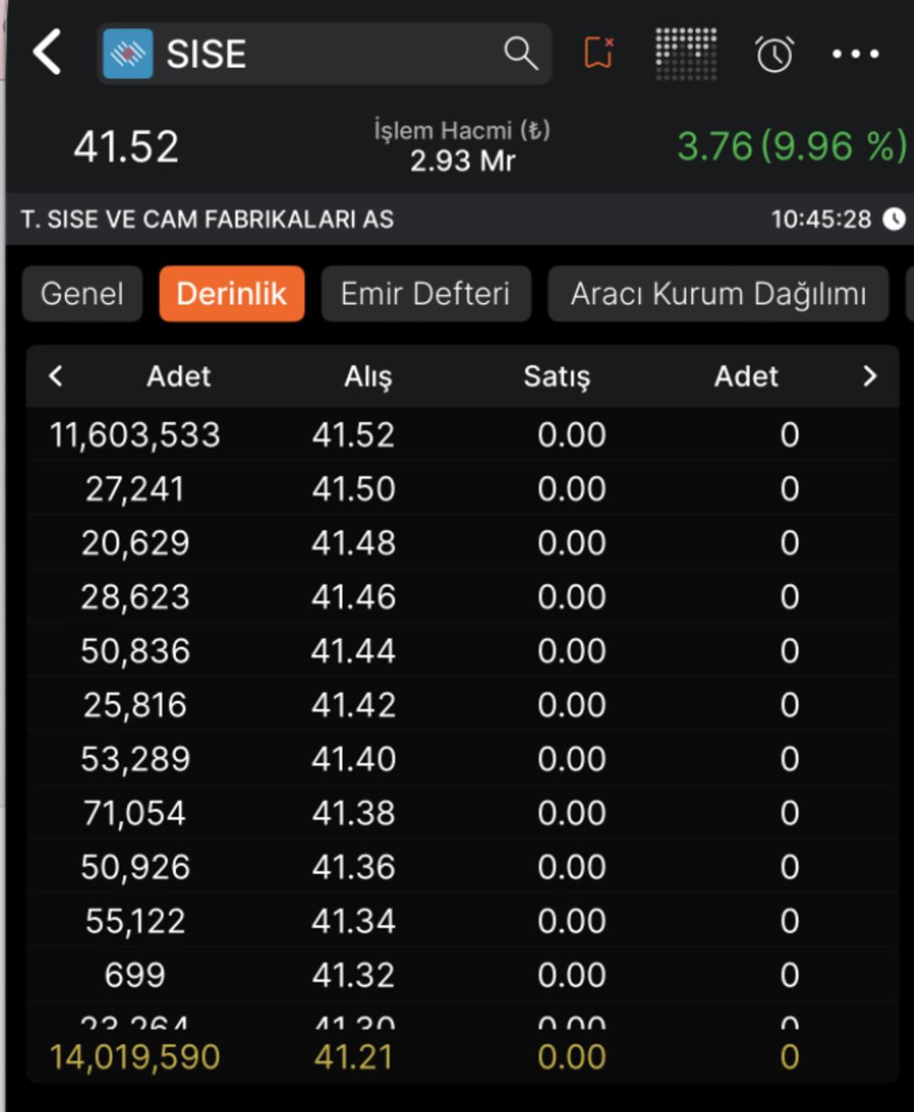Viewport: 914px width, 1112px height.
Task: Tap the back arrow icon
Action: pyautogui.click(x=47, y=52)
